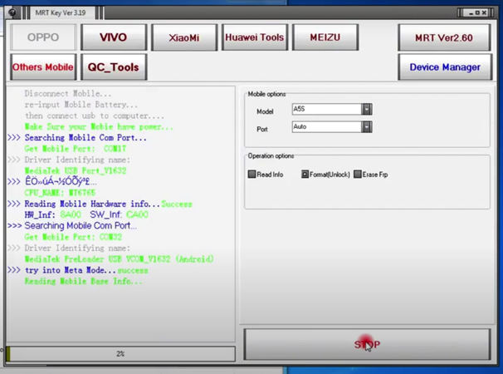
Task: Launch MRT Ver2.60
Action: click(444, 38)
